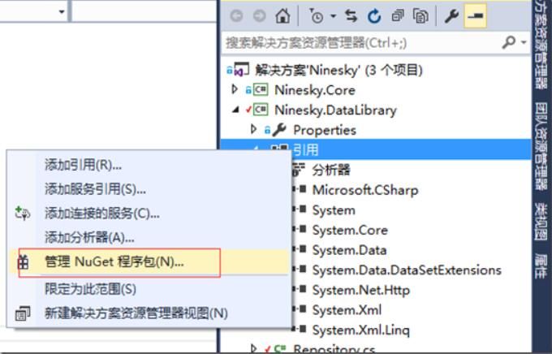The image size is (552, 354).
Task: Refresh the Solution Explorer
Action: click(x=374, y=16)
